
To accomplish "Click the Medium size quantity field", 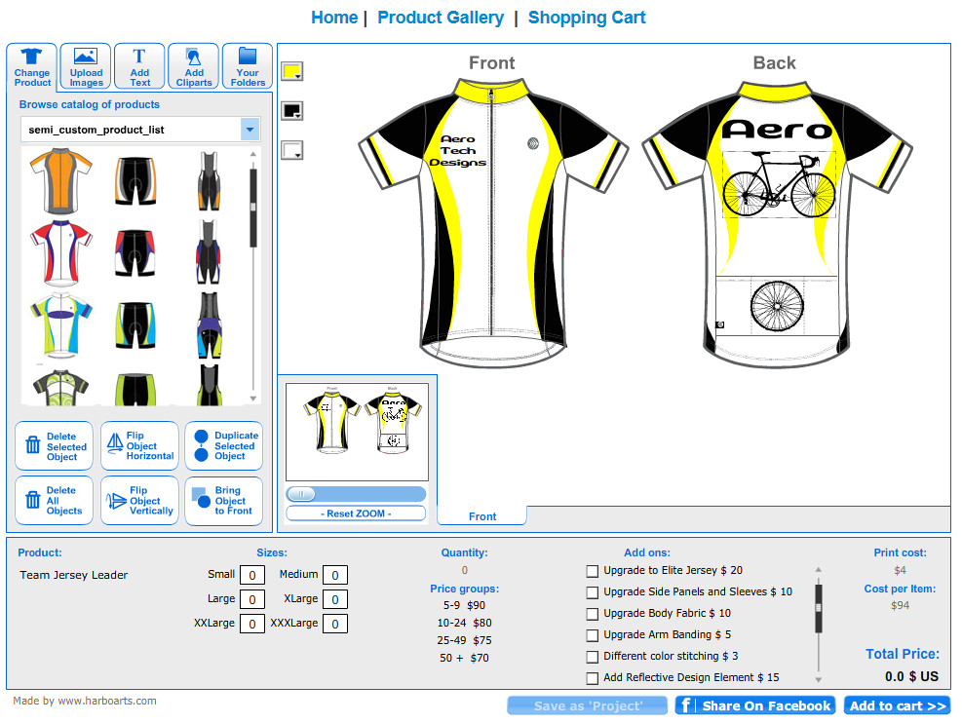I will [x=335, y=575].
